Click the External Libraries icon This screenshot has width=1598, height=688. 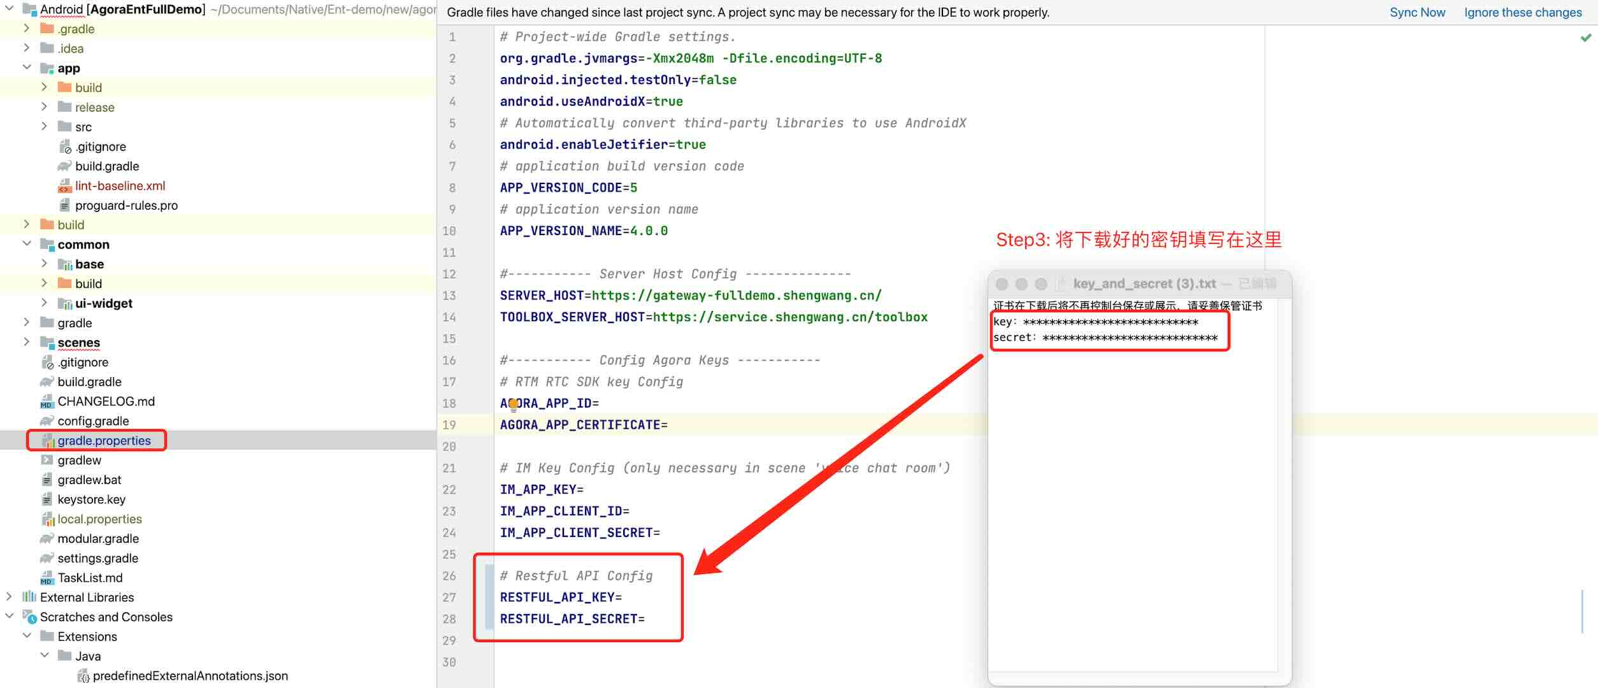(x=29, y=597)
